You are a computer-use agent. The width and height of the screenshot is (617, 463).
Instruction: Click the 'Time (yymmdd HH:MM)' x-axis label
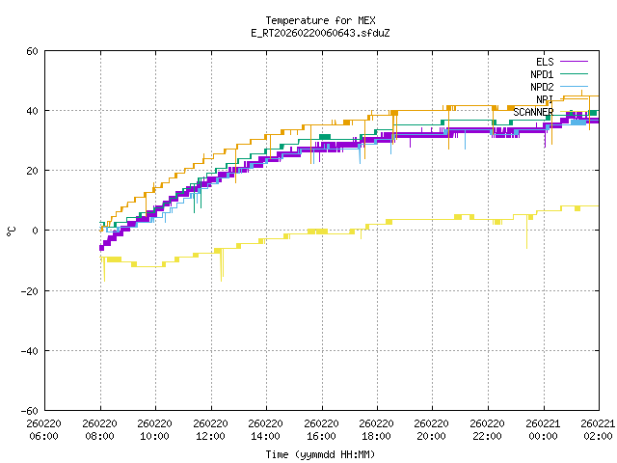point(320,454)
